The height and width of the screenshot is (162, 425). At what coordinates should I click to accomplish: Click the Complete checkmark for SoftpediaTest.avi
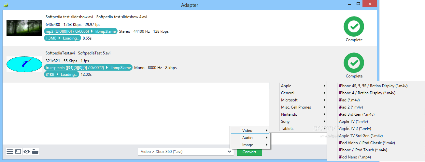pyautogui.click(x=354, y=63)
